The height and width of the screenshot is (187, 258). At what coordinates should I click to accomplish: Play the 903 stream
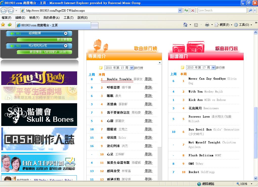coord(66,46)
